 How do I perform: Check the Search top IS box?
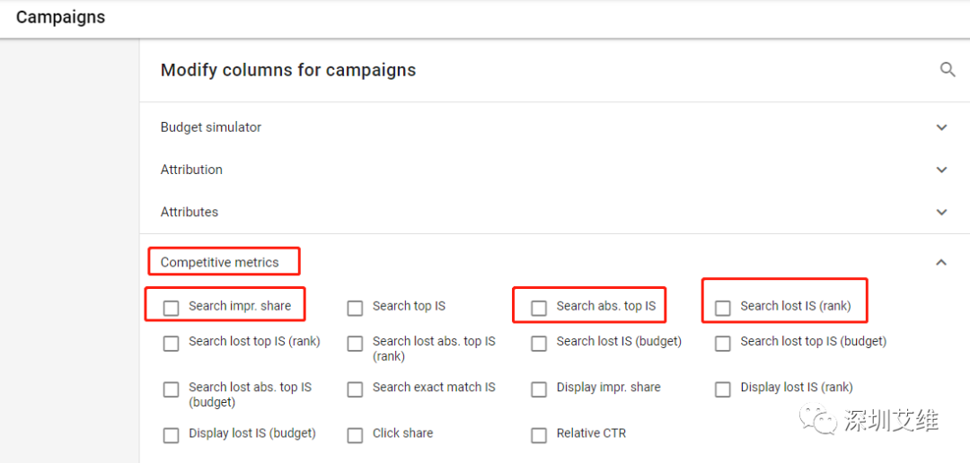pos(355,308)
